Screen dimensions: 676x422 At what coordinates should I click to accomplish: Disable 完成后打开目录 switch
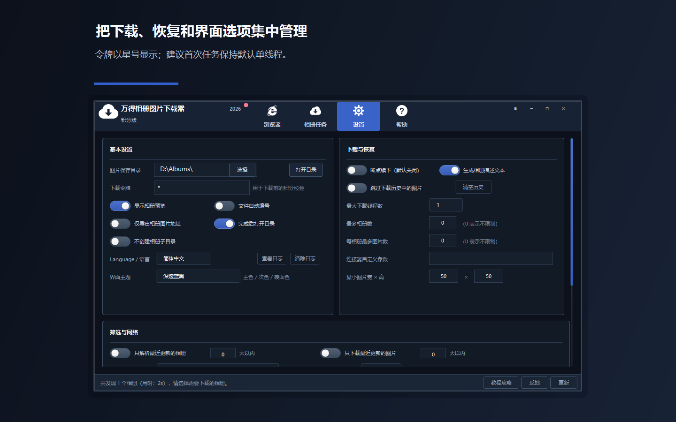coord(224,224)
